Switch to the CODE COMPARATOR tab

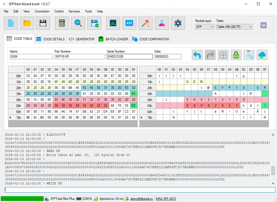pos(150,39)
